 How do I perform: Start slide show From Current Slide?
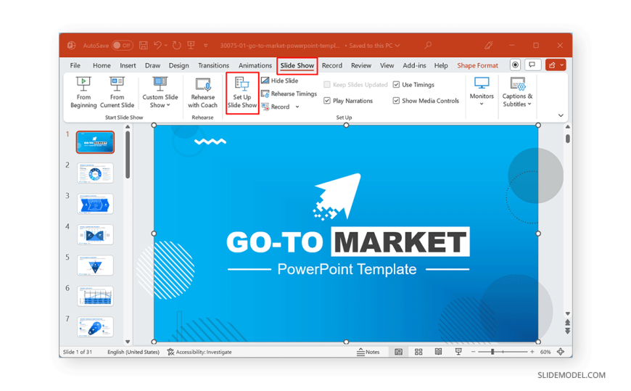(117, 93)
